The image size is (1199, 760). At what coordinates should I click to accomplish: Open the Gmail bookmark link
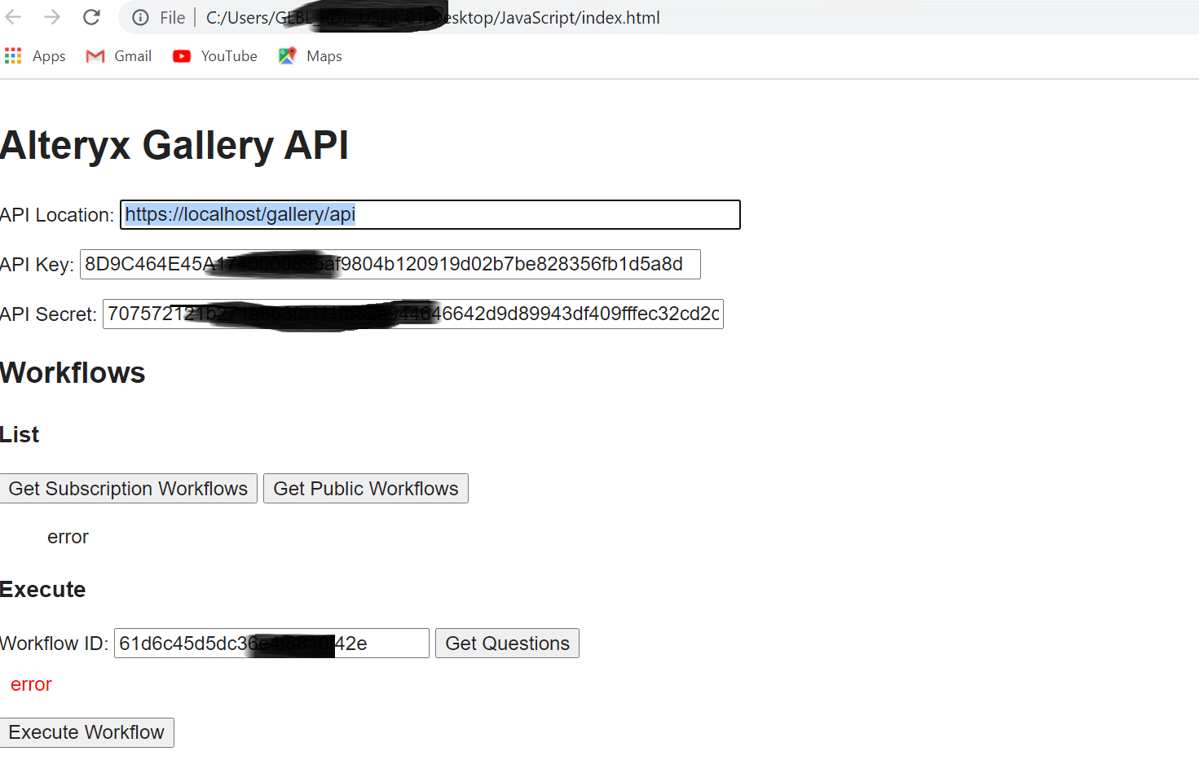[x=134, y=55]
